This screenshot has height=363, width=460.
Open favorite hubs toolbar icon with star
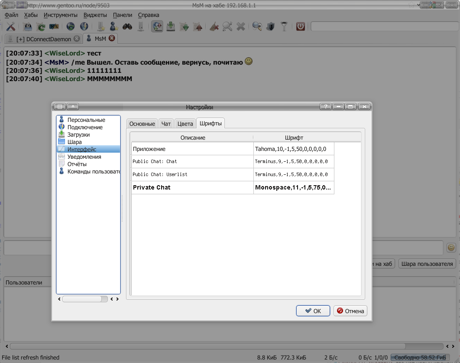coord(101,26)
